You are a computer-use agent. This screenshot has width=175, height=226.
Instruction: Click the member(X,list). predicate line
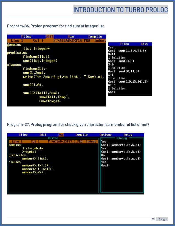coord(35,159)
